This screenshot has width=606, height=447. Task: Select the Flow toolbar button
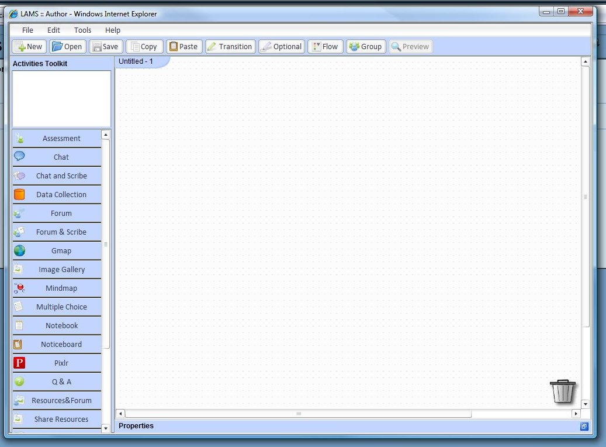click(325, 47)
